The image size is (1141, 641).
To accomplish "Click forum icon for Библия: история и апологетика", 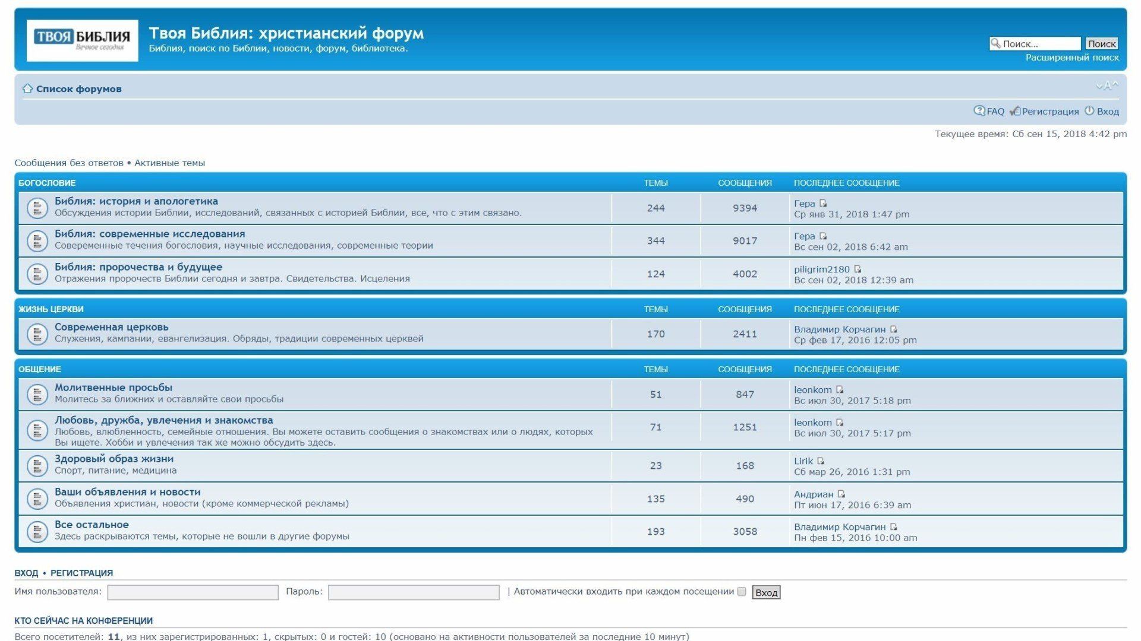I will point(37,208).
